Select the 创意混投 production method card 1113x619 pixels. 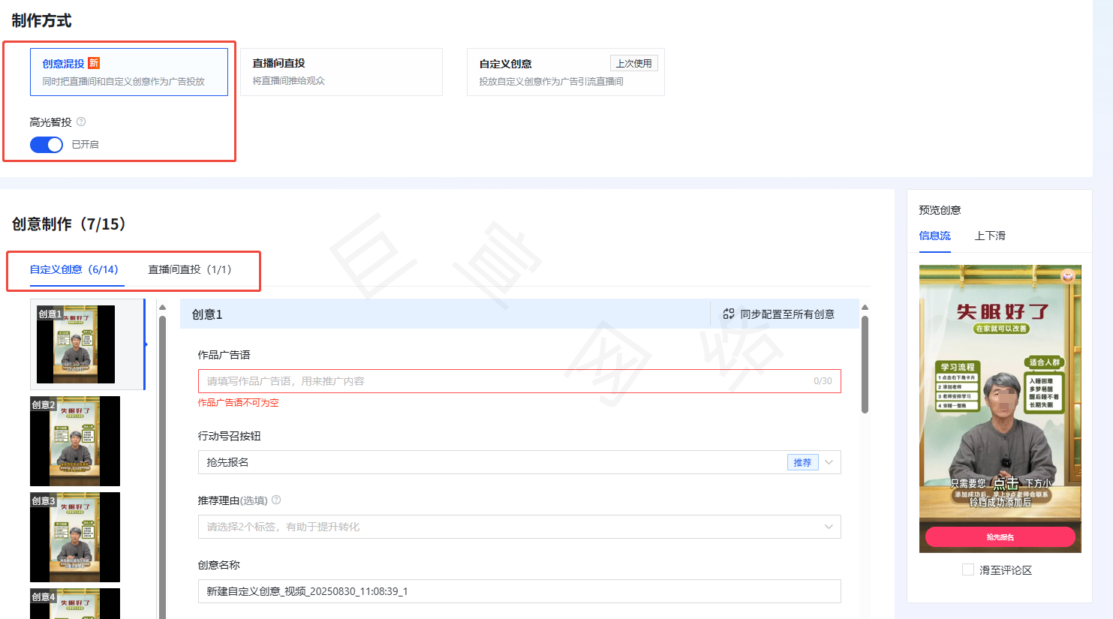click(128, 72)
